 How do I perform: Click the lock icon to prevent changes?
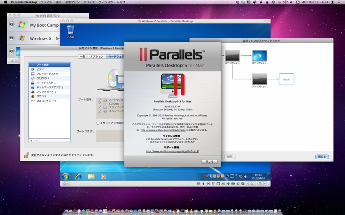tap(26, 155)
